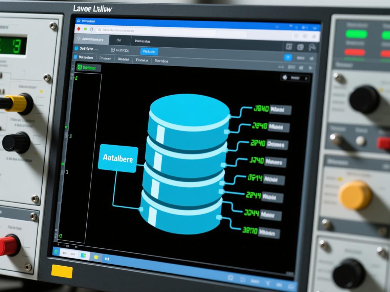Click the green icon on the green label

tap(80, 68)
